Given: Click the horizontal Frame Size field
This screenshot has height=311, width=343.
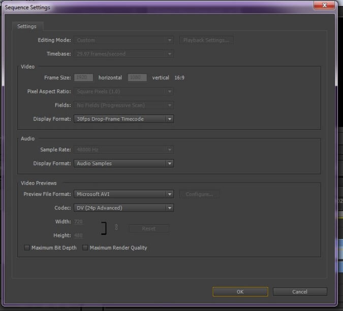Looking at the screenshot, I should point(83,78).
